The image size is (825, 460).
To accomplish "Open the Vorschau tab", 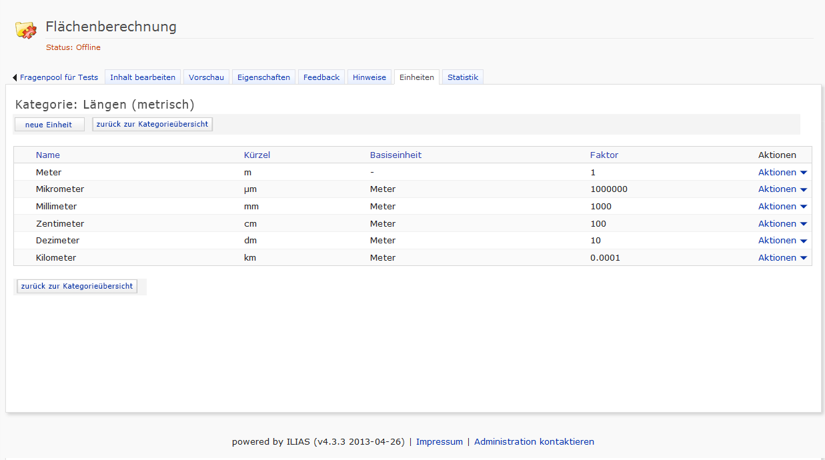I will (x=206, y=77).
